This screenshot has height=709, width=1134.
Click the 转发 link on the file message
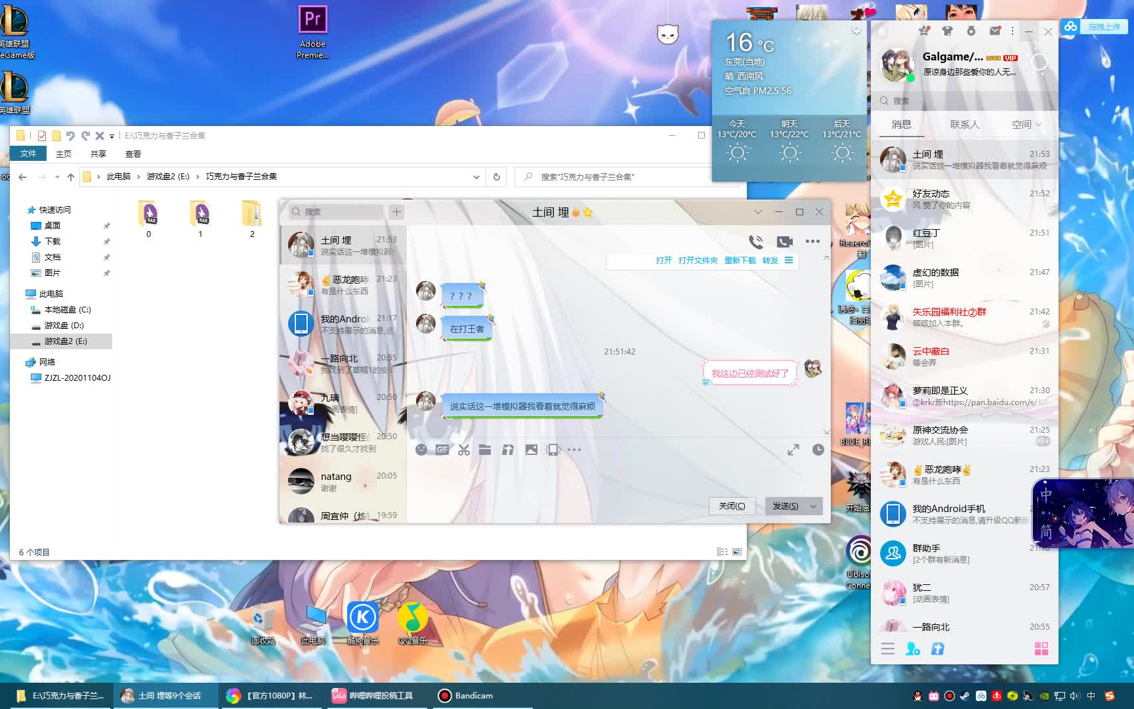coord(770,261)
